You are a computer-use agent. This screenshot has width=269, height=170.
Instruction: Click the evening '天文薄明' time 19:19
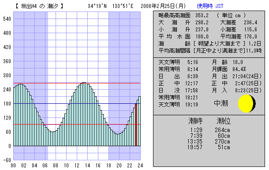click(x=191, y=104)
